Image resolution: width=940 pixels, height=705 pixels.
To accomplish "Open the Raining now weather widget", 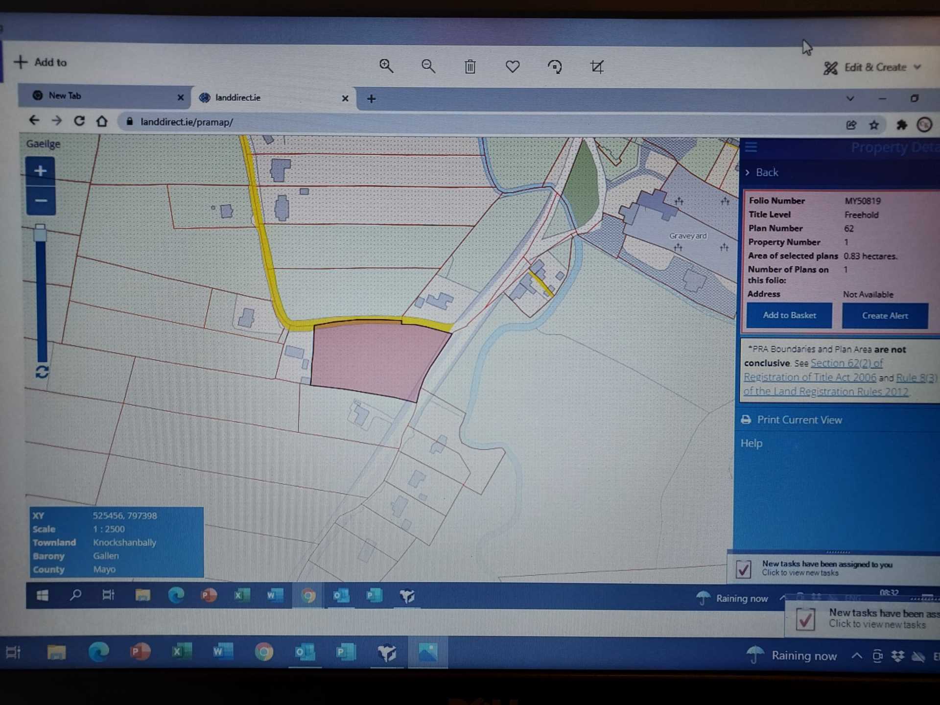I will pos(792,656).
